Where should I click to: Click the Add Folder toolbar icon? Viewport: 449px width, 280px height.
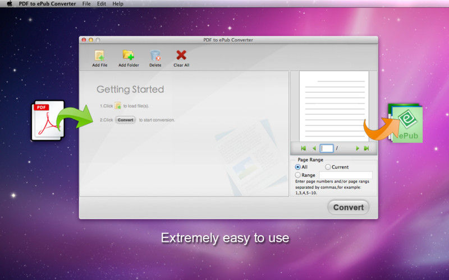(x=129, y=55)
